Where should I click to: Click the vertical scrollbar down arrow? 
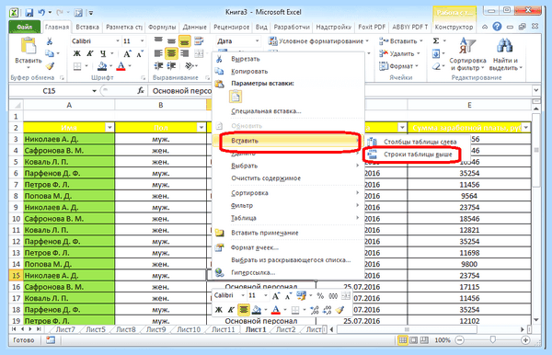535,320
